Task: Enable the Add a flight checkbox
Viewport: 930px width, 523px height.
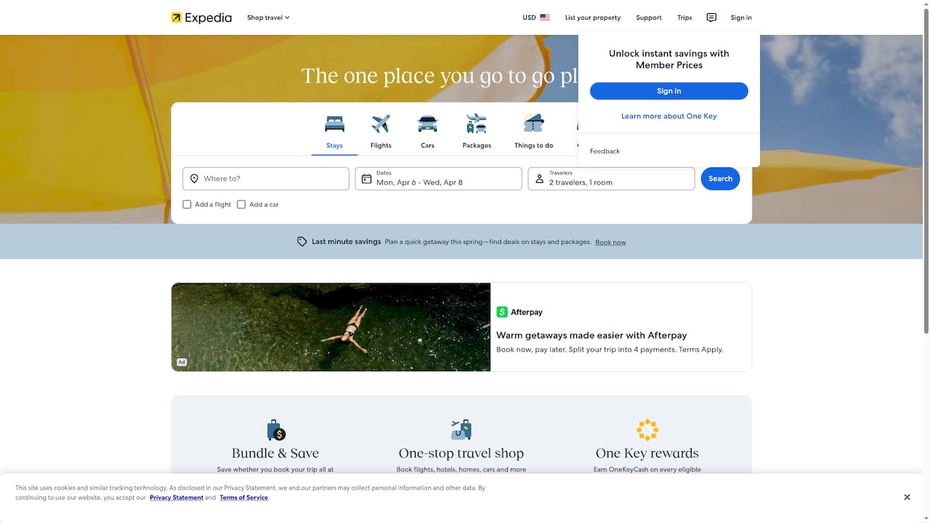Action: pos(187,204)
